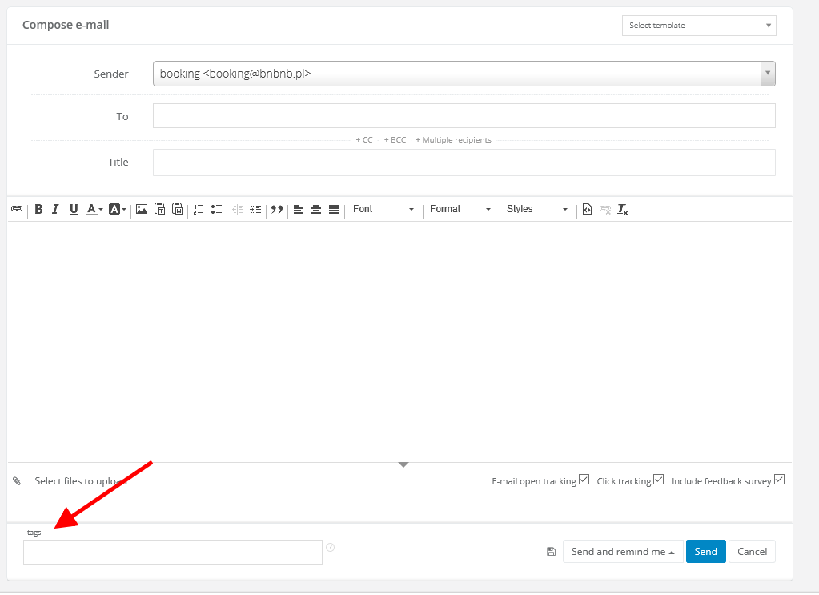The height and width of the screenshot is (595, 819).
Task: Remove formatting from text
Action: pyautogui.click(x=623, y=209)
